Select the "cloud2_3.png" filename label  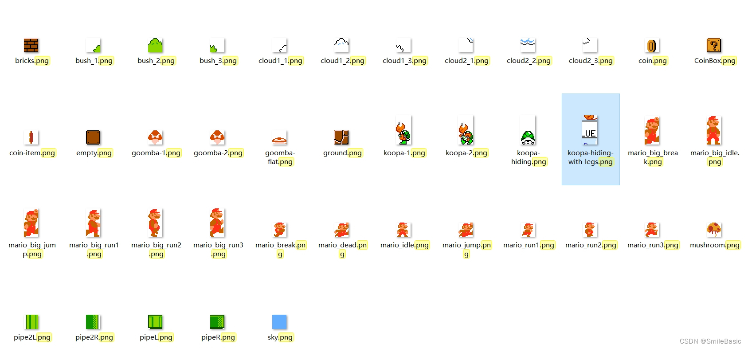[591, 61]
